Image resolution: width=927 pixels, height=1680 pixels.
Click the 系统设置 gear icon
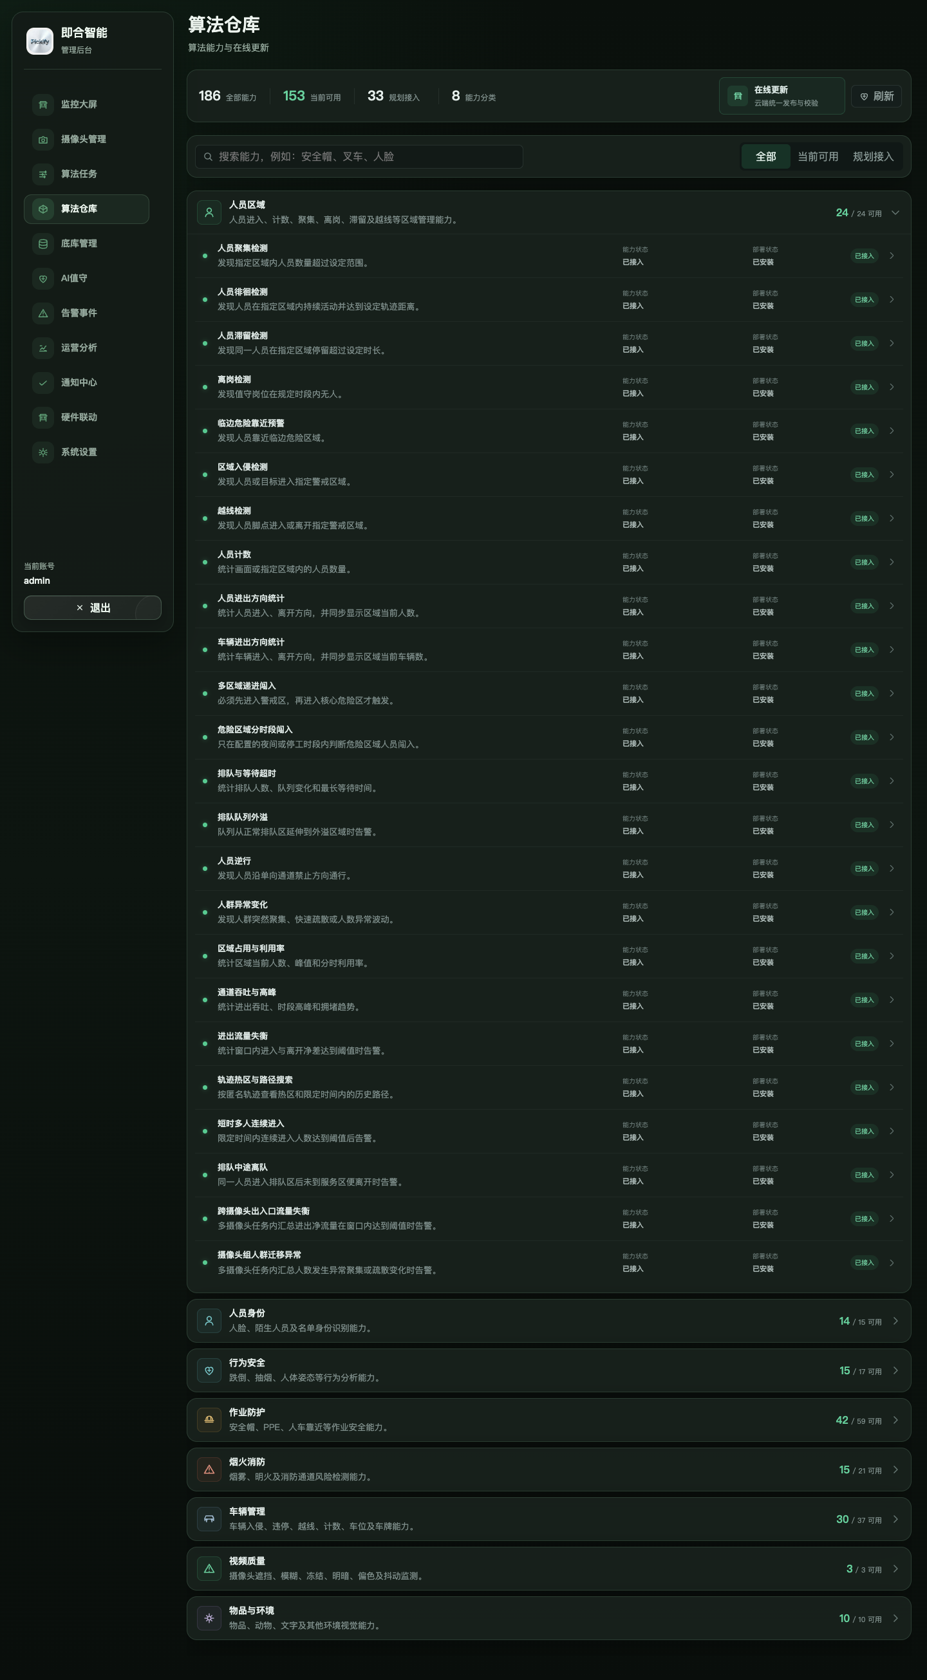[43, 452]
